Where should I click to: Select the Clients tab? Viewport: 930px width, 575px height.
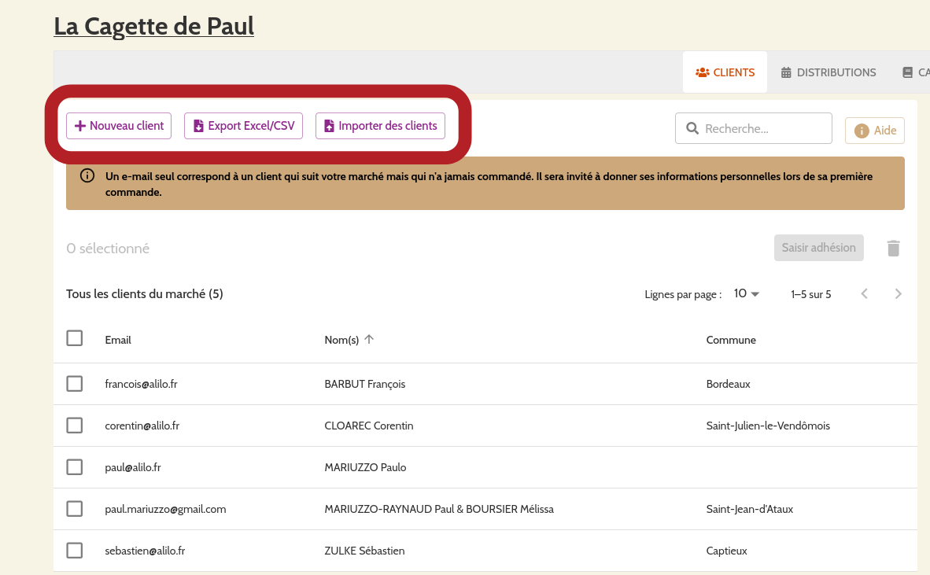[x=725, y=72]
